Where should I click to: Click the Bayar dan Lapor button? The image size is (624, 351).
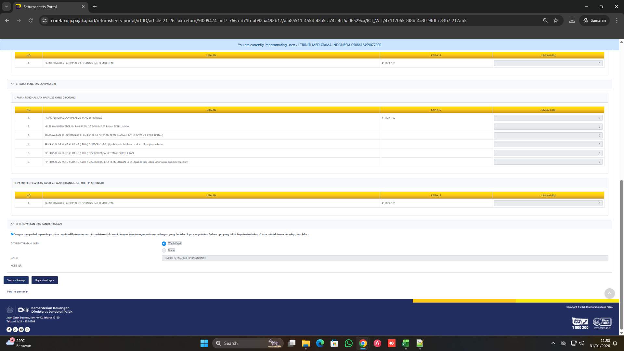[x=44, y=280]
